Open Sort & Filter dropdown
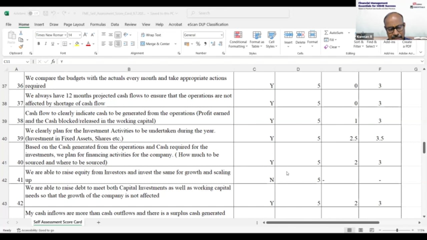Image resolution: width=427 pixels, height=240 pixels. pos(359,44)
